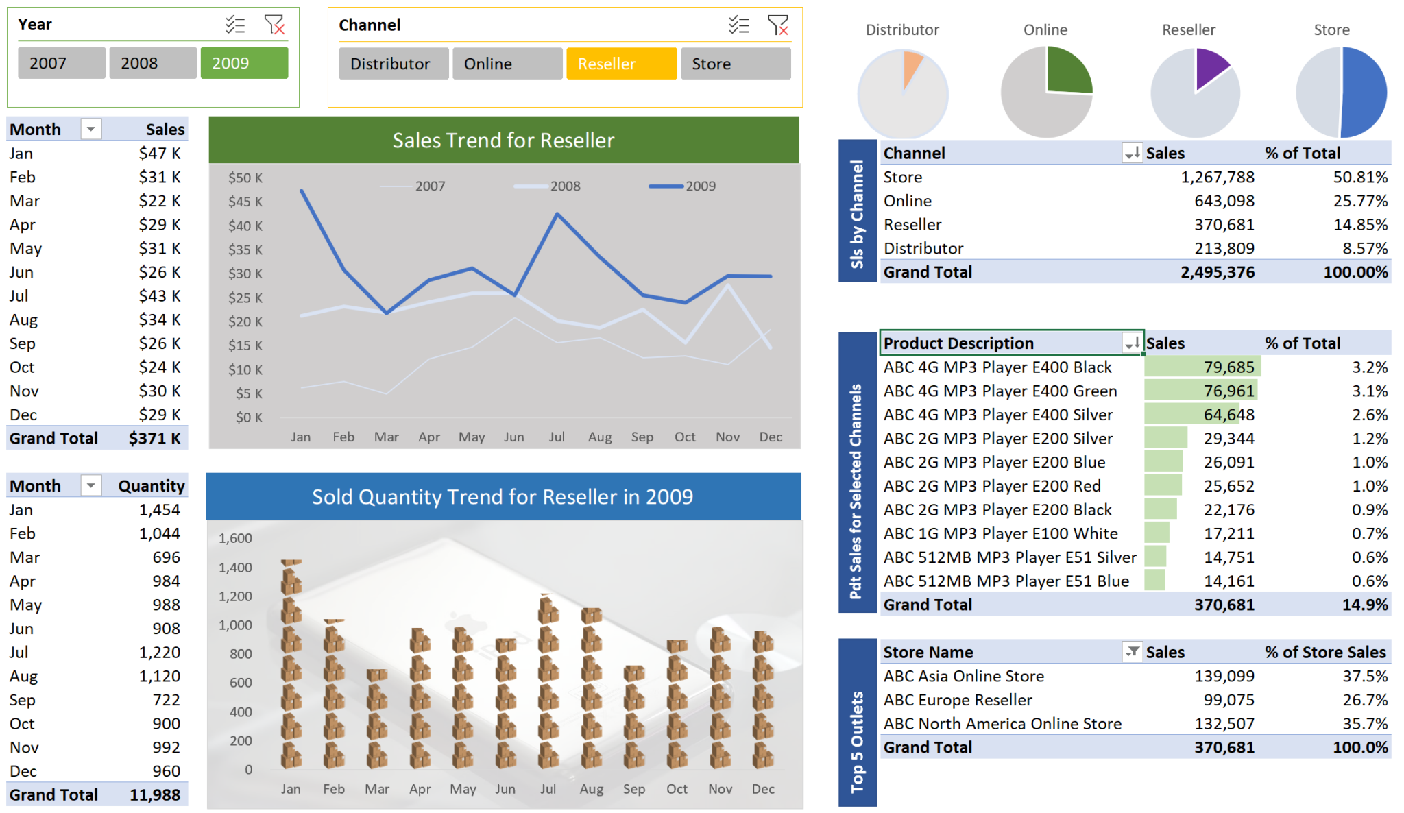The width and height of the screenshot is (1404, 813).
Task: Click the Reseller pie chart
Action: click(1195, 92)
